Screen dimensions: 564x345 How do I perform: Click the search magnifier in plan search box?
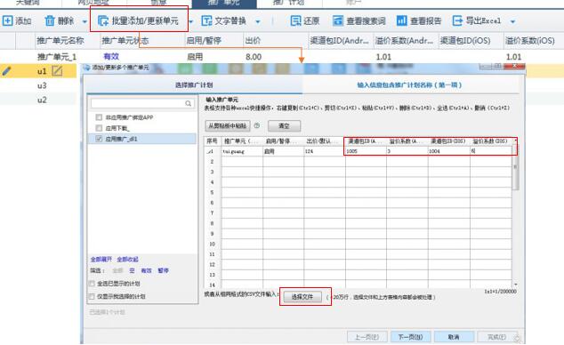[x=189, y=103]
